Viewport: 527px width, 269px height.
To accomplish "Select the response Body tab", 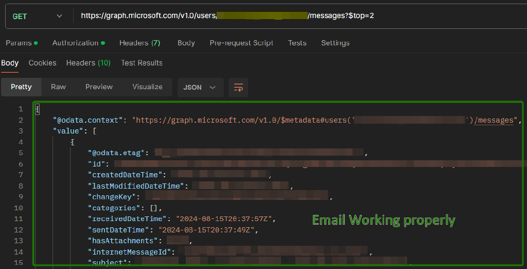I will [10, 63].
